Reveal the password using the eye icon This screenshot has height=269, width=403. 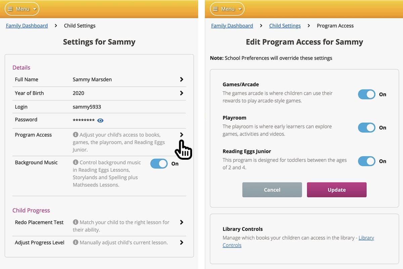[x=100, y=120]
